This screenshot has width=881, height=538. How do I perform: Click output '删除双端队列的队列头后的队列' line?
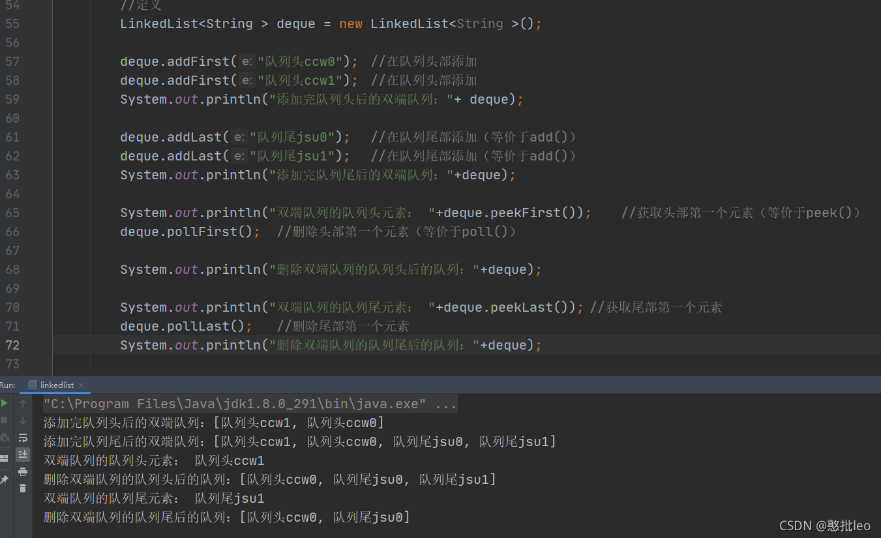(270, 480)
